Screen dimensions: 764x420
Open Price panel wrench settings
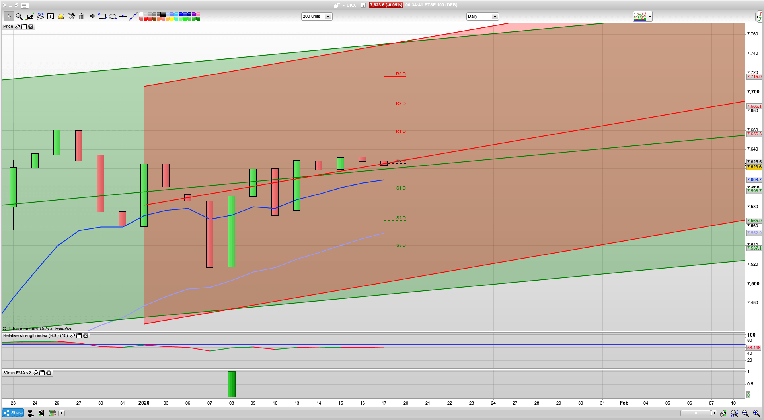(17, 27)
